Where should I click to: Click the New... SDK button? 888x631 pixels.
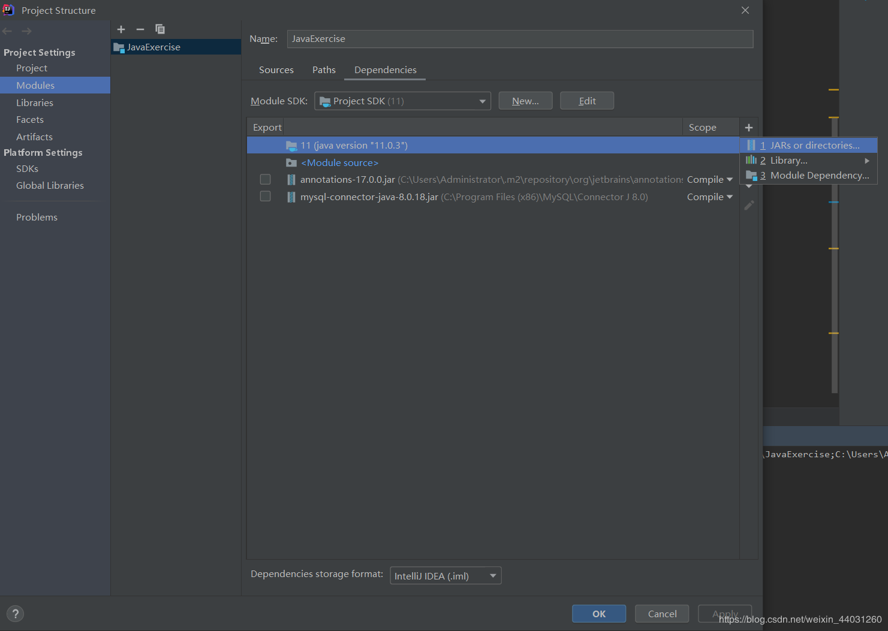pos(525,101)
